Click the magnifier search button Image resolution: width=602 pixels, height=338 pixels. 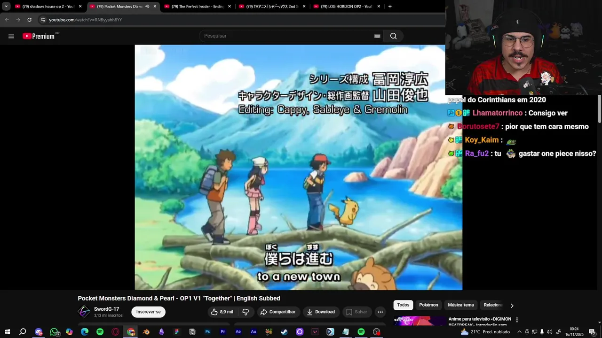(x=393, y=36)
